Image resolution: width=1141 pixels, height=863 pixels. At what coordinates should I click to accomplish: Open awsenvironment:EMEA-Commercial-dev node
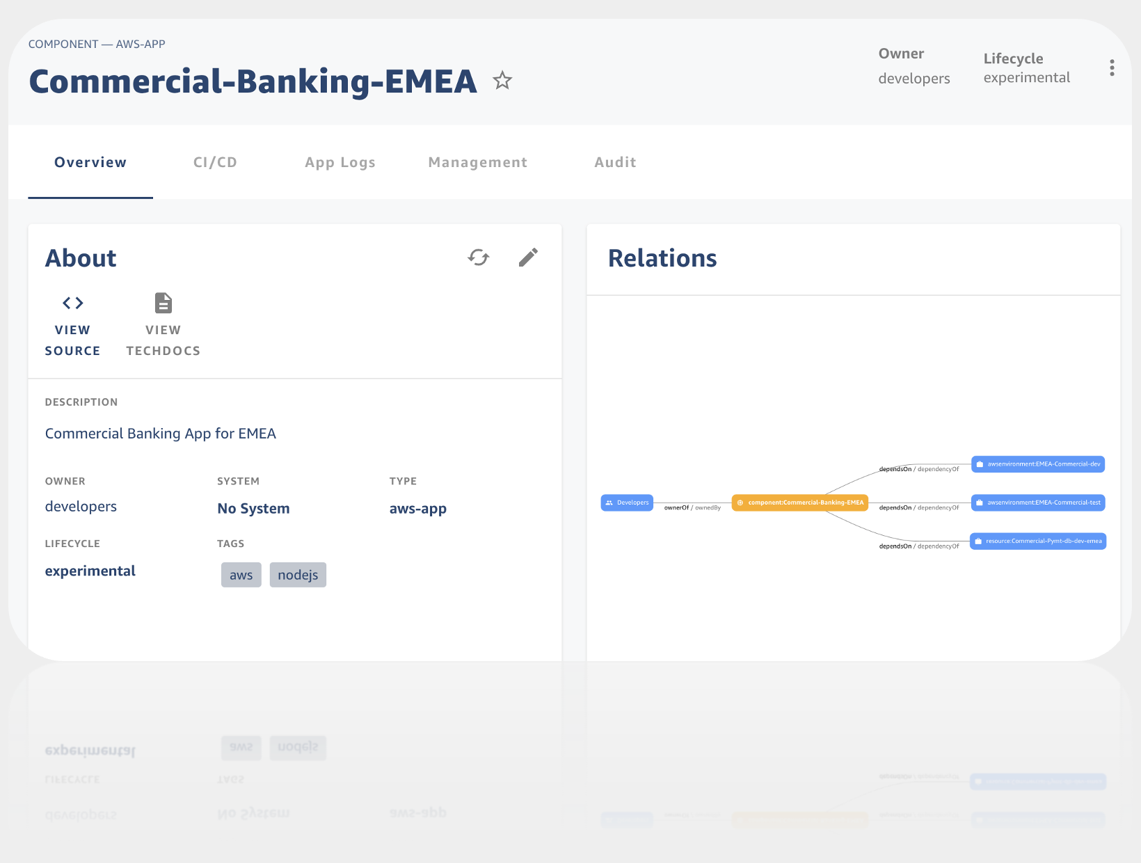coord(1038,464)
